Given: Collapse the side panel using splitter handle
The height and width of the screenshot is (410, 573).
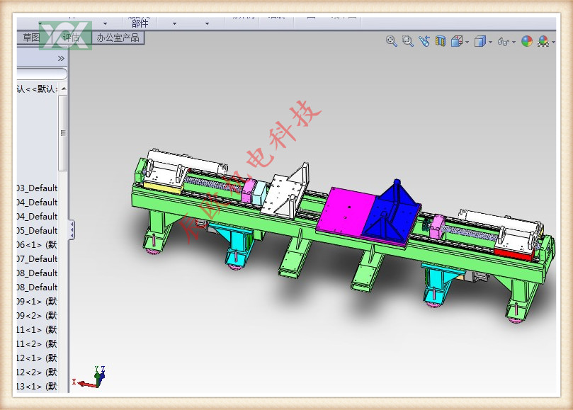Looking at the screenshot, I should 72,229.
